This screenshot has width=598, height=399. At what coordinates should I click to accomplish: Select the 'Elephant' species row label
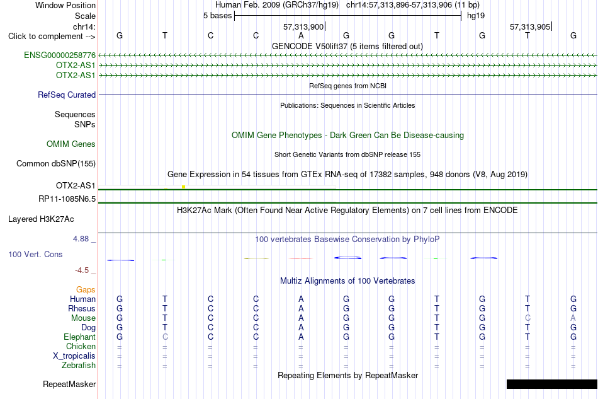(x=79, y=337)
